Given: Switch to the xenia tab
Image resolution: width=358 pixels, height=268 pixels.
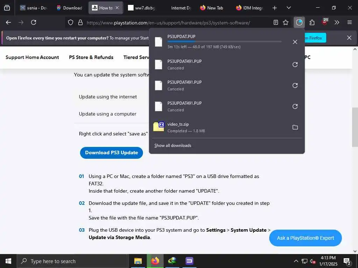Looking at the screenshot, I should click(x=33, y=8).
